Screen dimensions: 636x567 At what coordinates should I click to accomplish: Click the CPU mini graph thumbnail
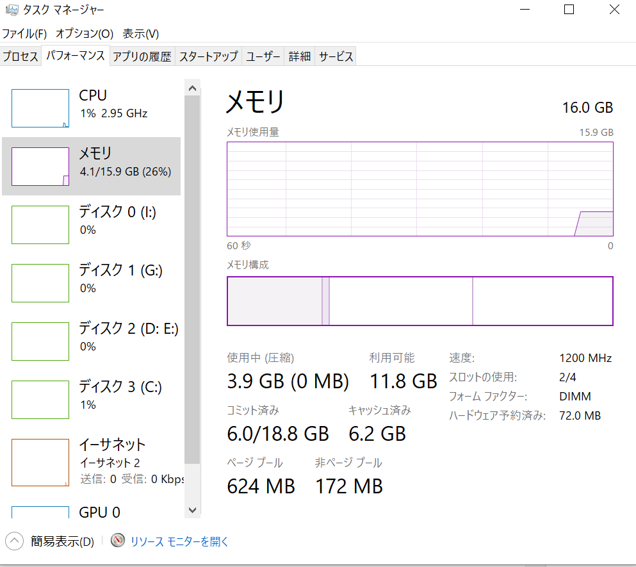40,108
